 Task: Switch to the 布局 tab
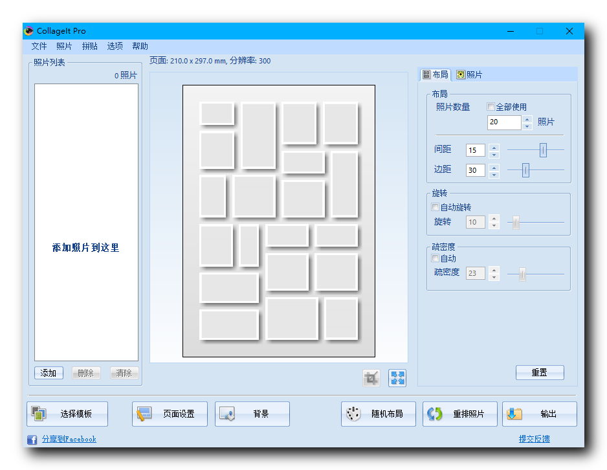(x=436, y=74)
